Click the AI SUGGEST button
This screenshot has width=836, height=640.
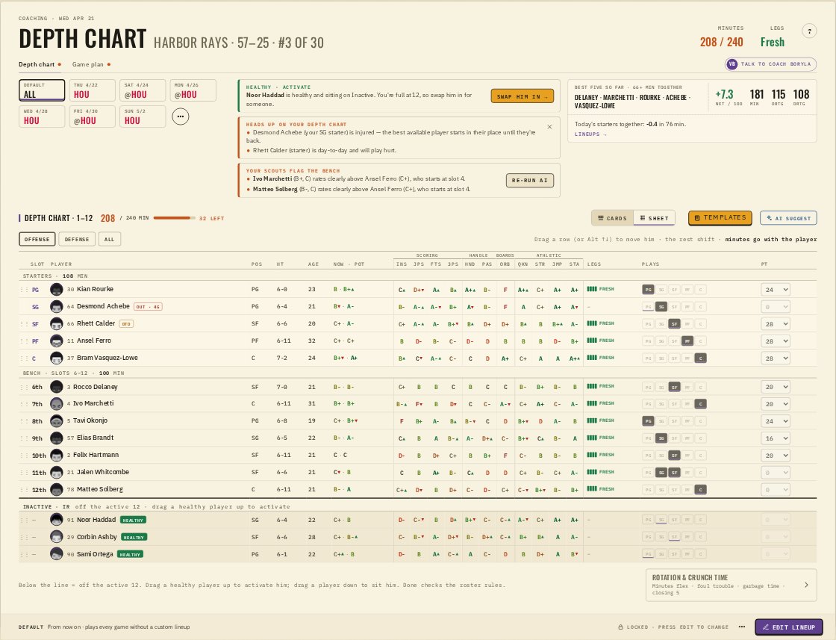[788, 218]
